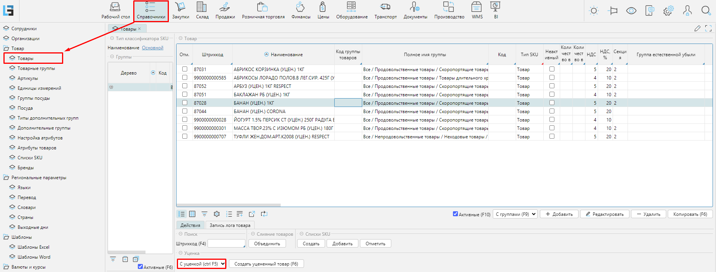Open the settings gear under the table
Image resolution: width=716 pixels, height=272 pixels.
pos(217,214)
